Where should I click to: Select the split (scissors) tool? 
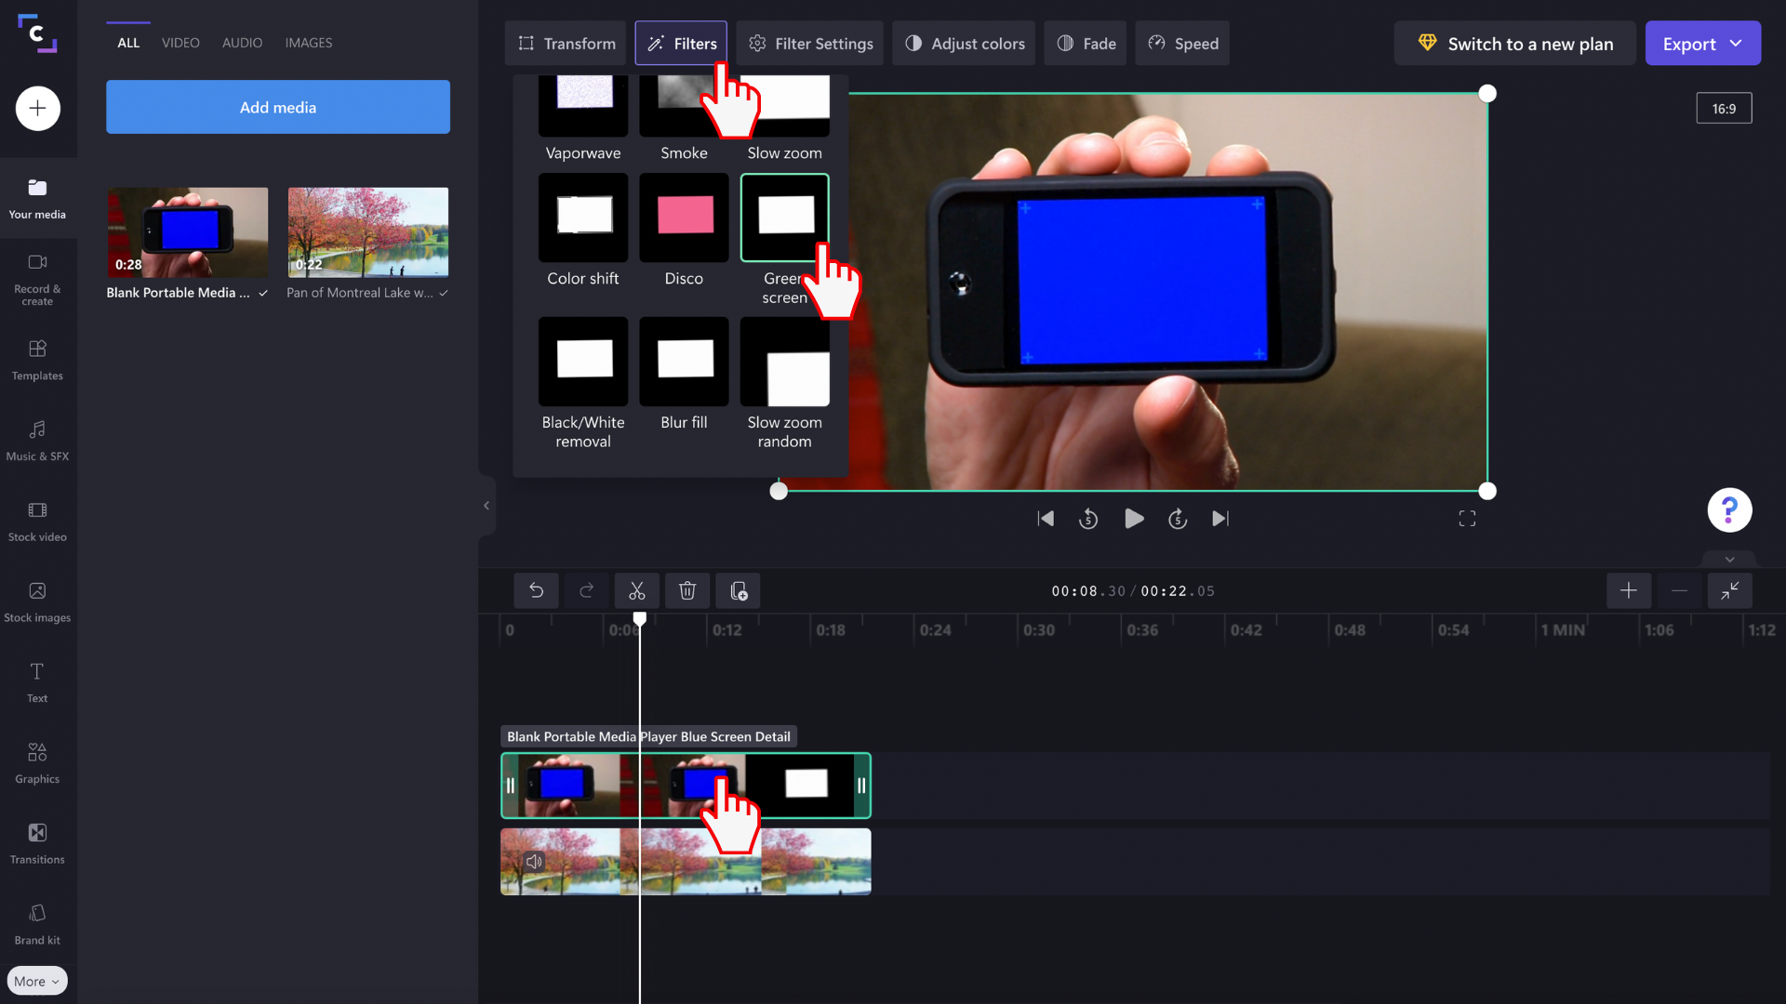637,590
